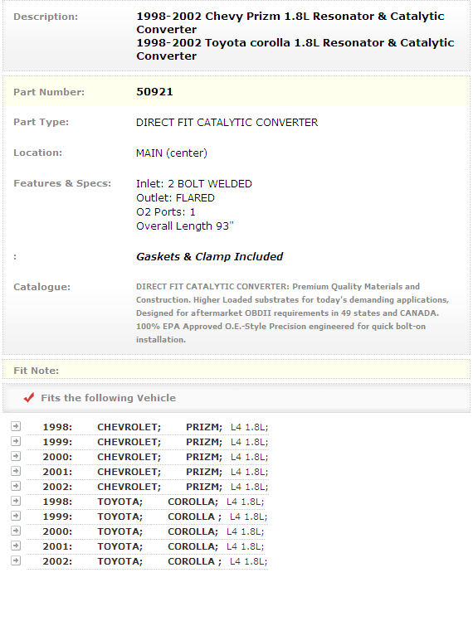Viewport: 473px width, 621px height.
Task: Click arrow icon beside 1999 Toyota Corolla
Action: tap(16, 516)
